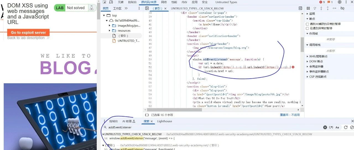The image size is (354, 150).
Task: Enable pause on caught exceptions checkbox
Action: pyautogui.click(x=307, y=28)
